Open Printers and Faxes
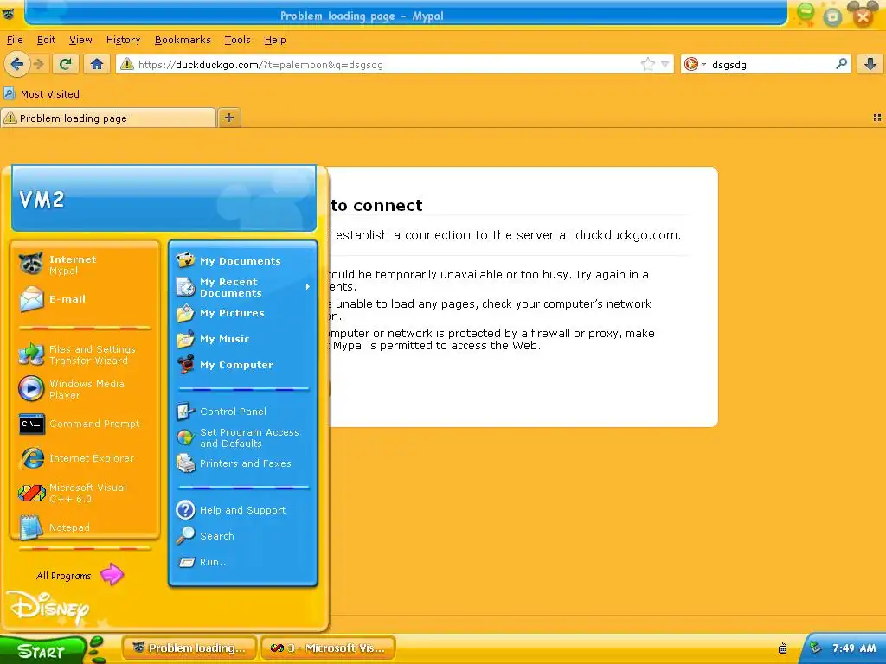This screenshot has width=886, height=664. point(243,463)
